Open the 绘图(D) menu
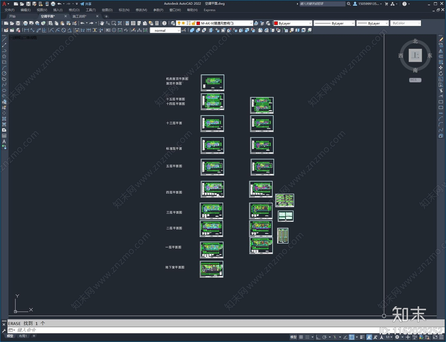 [x=107, y=10]
